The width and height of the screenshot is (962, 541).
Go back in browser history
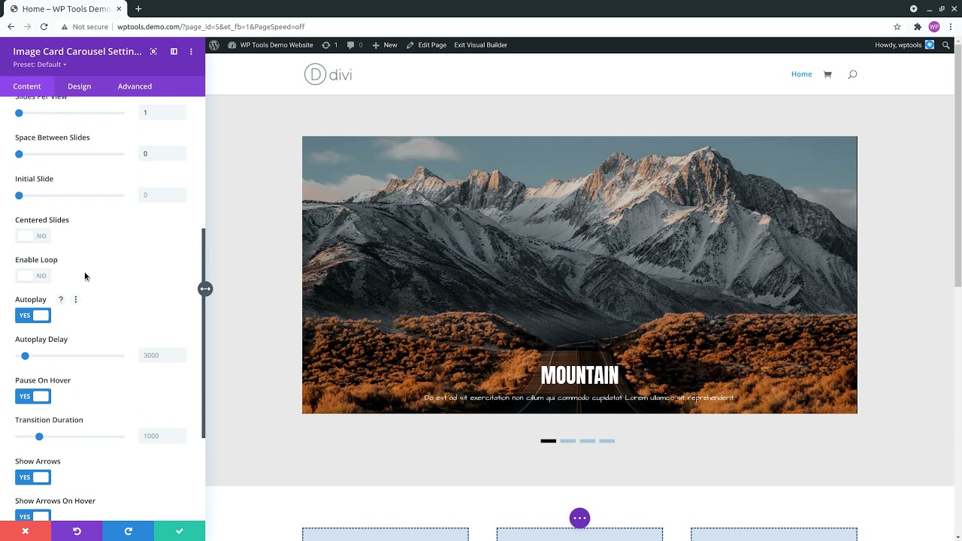click(11, 26)
